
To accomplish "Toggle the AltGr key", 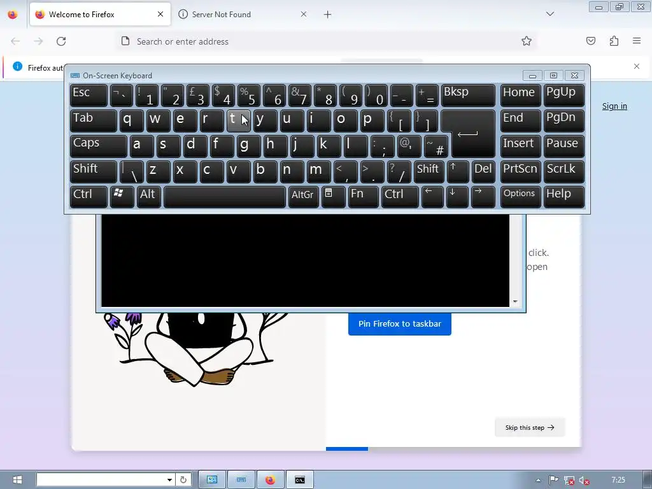I will click(303, 197).
